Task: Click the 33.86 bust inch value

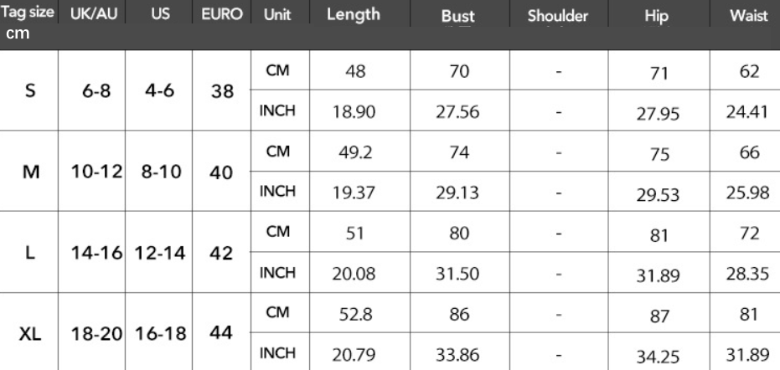Action: point(457,354)
